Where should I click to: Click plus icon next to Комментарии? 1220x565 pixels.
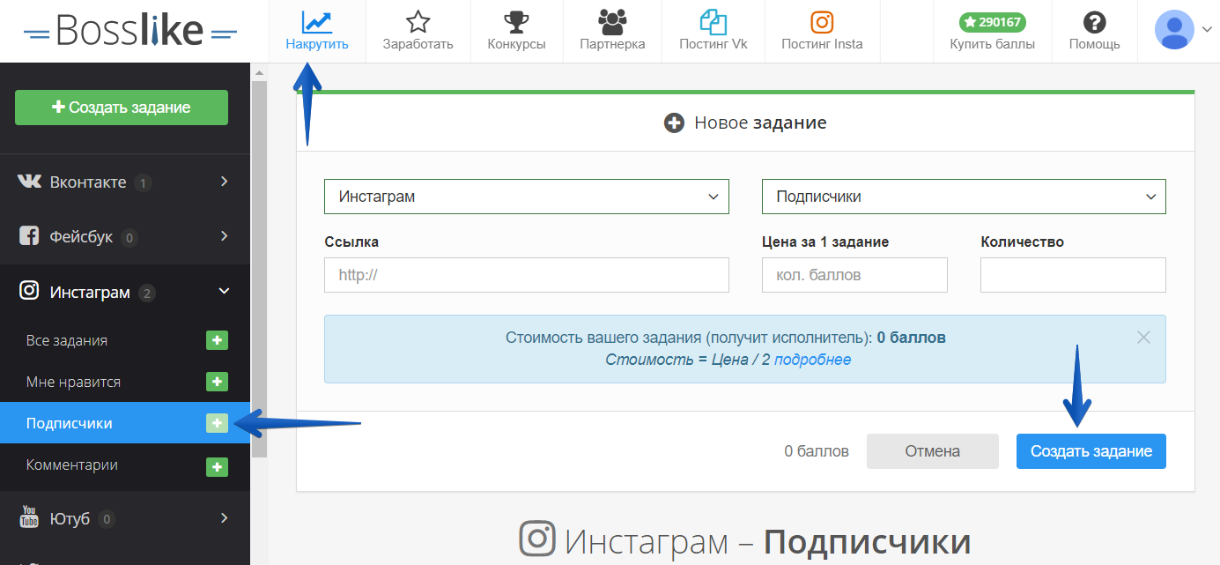(x=217, y=465)
